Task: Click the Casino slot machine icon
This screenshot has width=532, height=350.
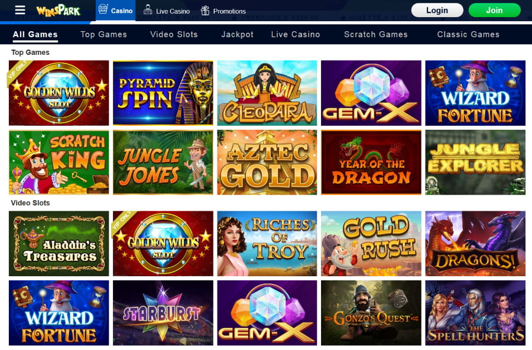Action: click(x=103, y=9)
